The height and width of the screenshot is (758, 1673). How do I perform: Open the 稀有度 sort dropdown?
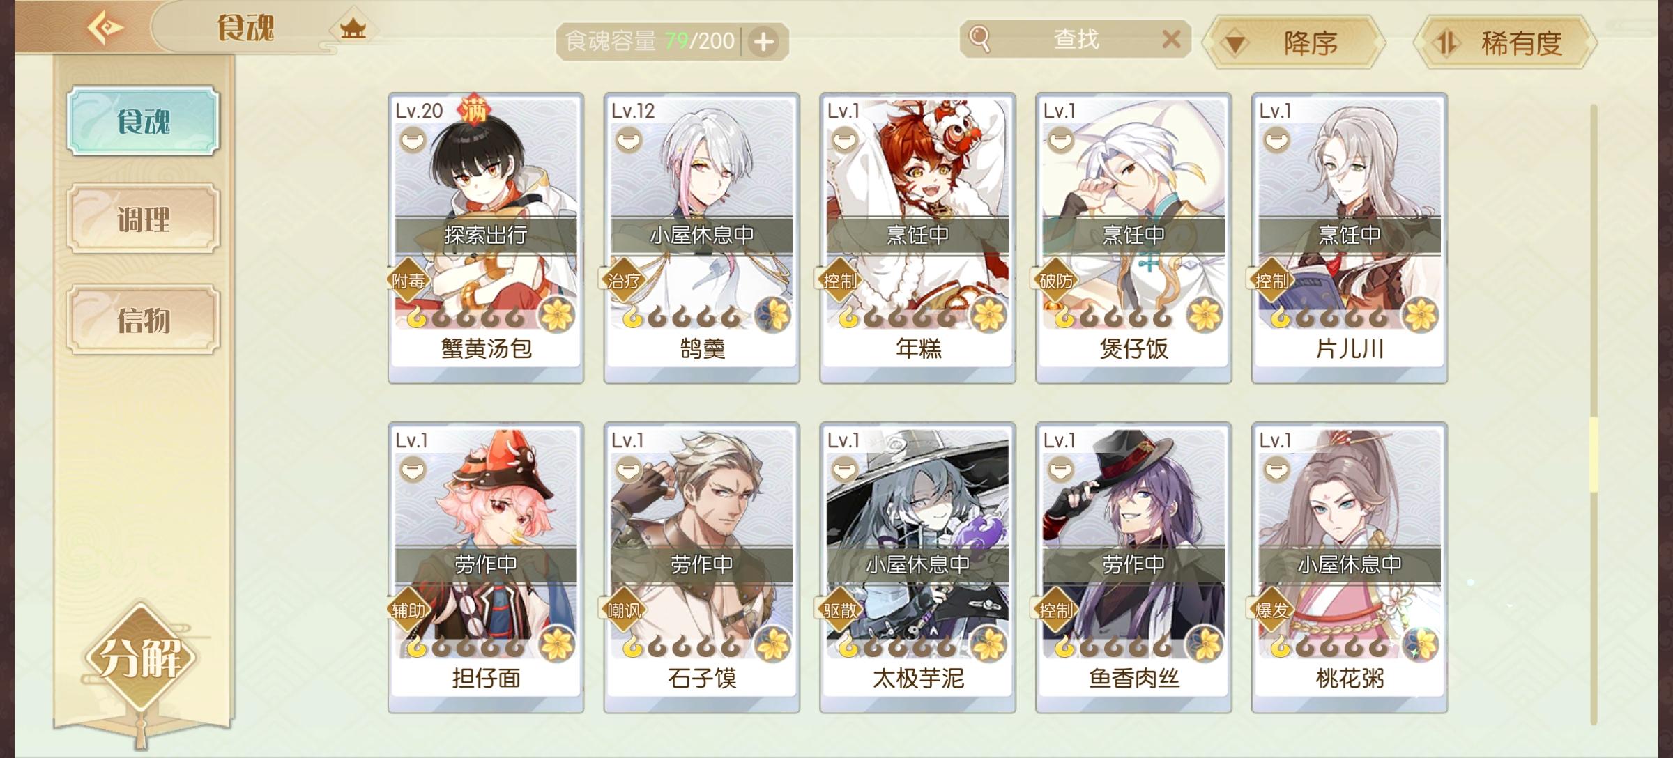1504,43
